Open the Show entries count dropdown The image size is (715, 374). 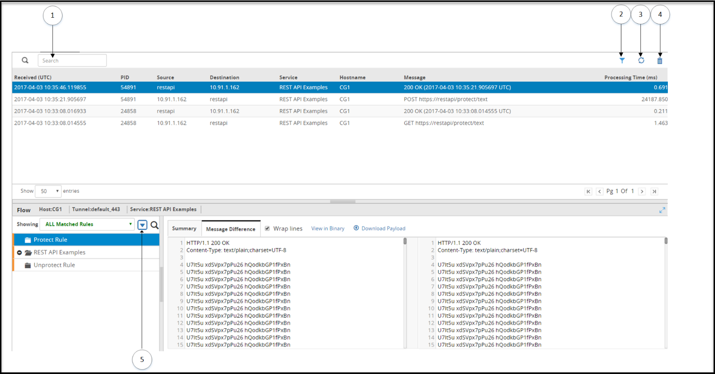coord(48,191)
